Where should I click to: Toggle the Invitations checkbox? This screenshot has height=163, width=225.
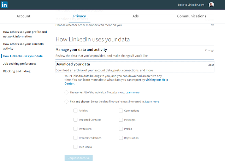pyautogui.click(x=75, y=129)
